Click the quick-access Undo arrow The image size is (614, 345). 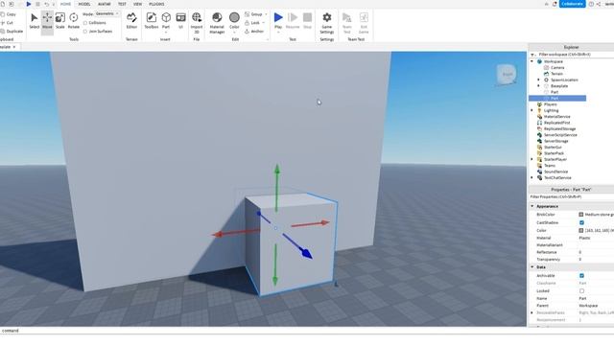pyautogui.click(x=47, y=4)
